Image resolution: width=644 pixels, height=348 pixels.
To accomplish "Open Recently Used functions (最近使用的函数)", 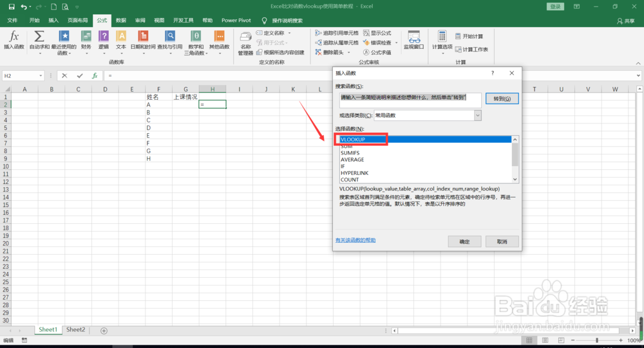I will pyautogui.click(x=64, y=42).
